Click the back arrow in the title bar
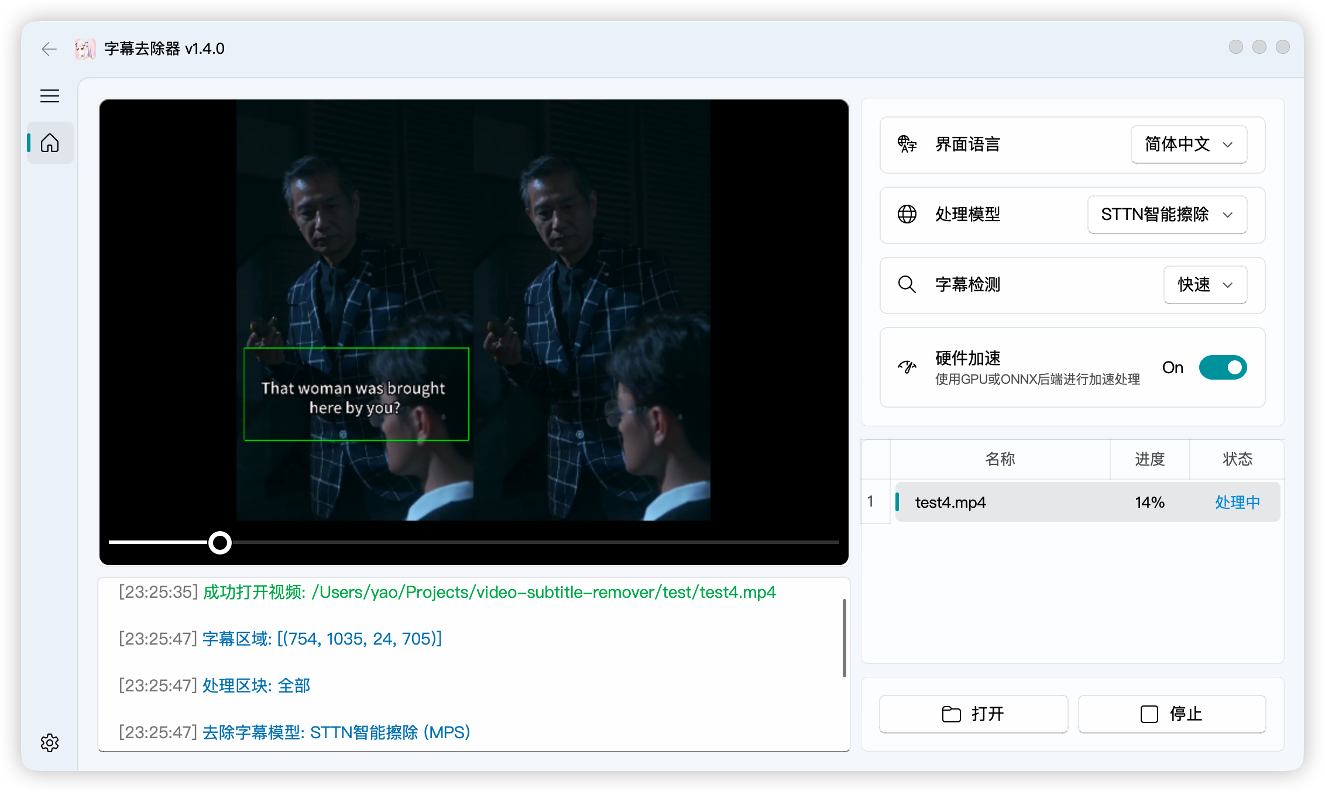Screen dimensions: 1325x792 point(49,49)
